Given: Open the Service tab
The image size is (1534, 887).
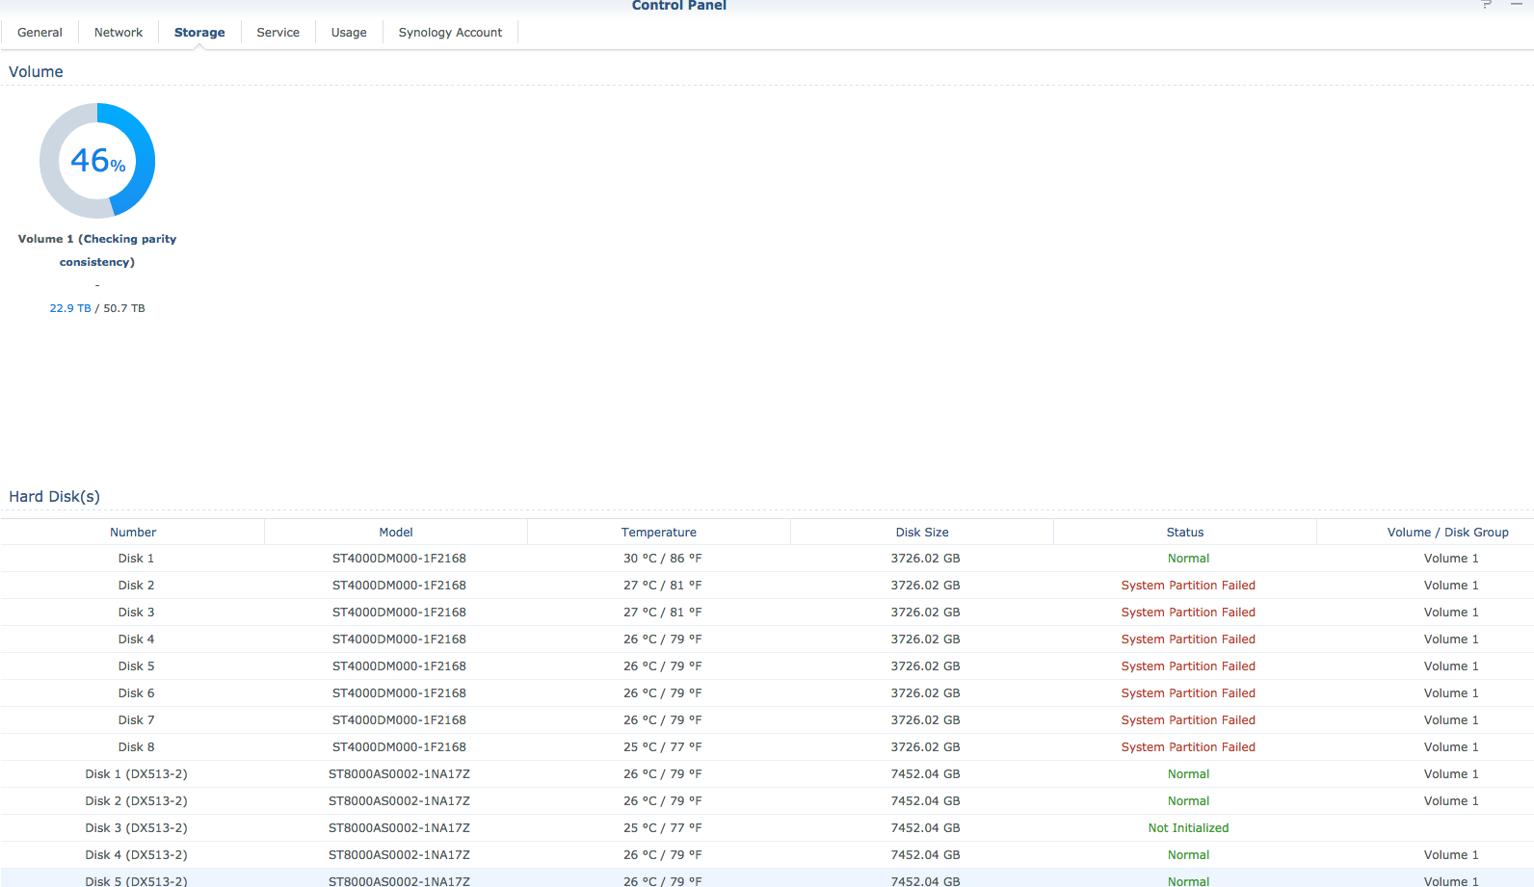Looking at the screenshot, I should 278,33.
